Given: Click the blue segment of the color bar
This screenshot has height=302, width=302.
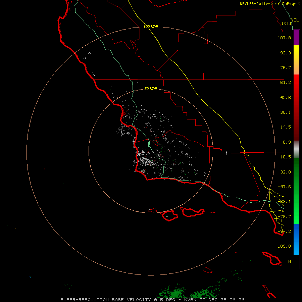Looking at the screenshot, I should [296, 239].
